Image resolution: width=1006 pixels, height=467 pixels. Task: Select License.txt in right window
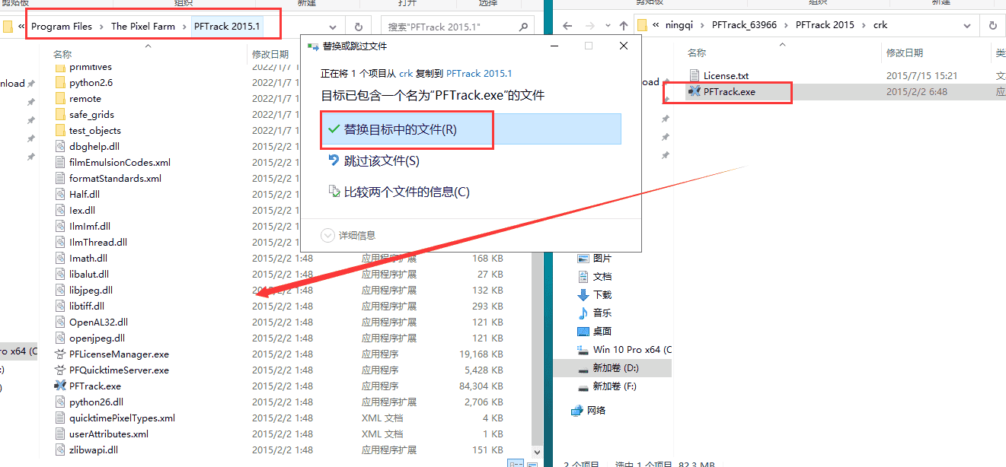click(726, 75)
